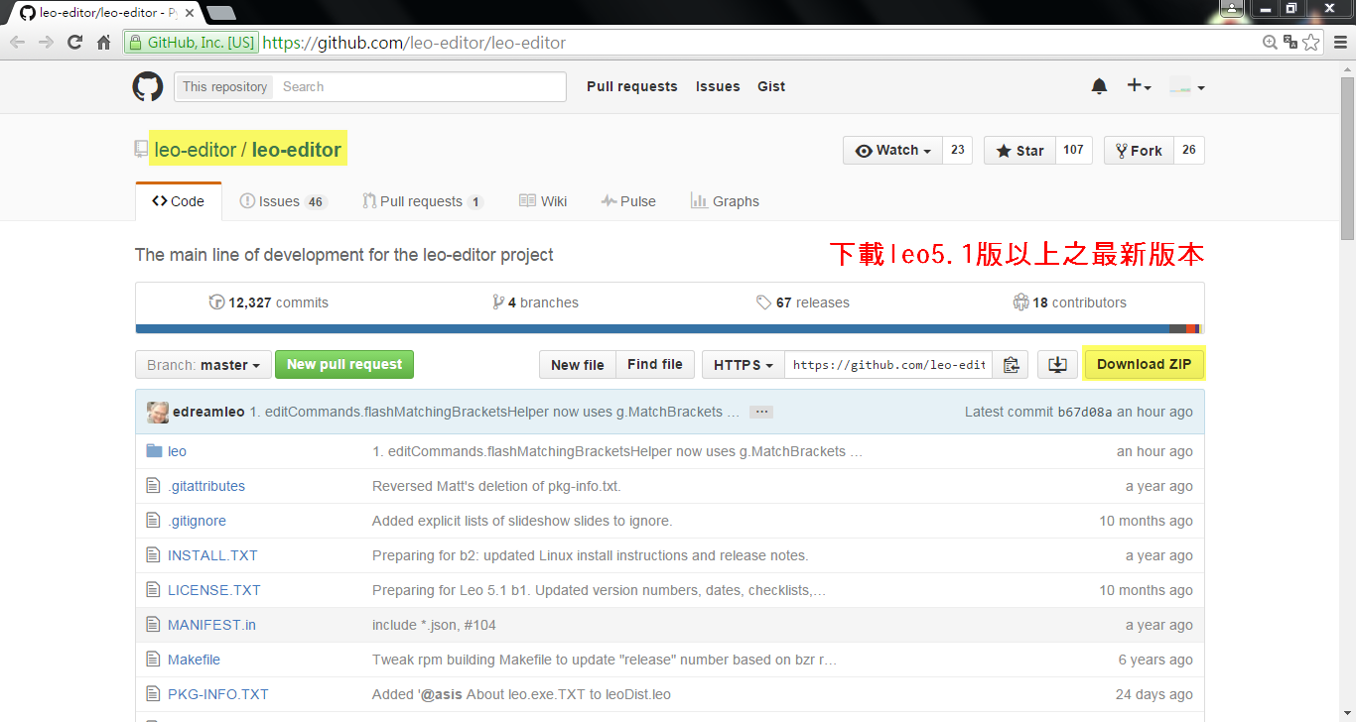Switch to the Code tab
This screenshot has height=722, width=1356.
tap(179, 201)
